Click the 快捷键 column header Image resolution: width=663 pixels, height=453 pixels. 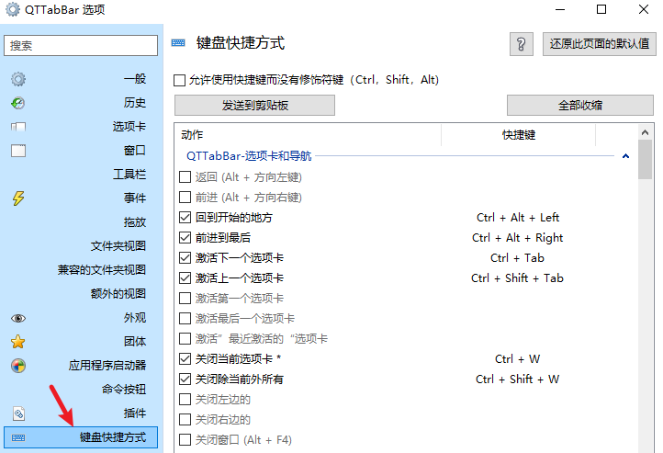pyautogui.click(x=519, y=135)
